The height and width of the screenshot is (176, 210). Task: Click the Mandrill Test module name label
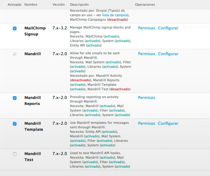coord(33,157)
